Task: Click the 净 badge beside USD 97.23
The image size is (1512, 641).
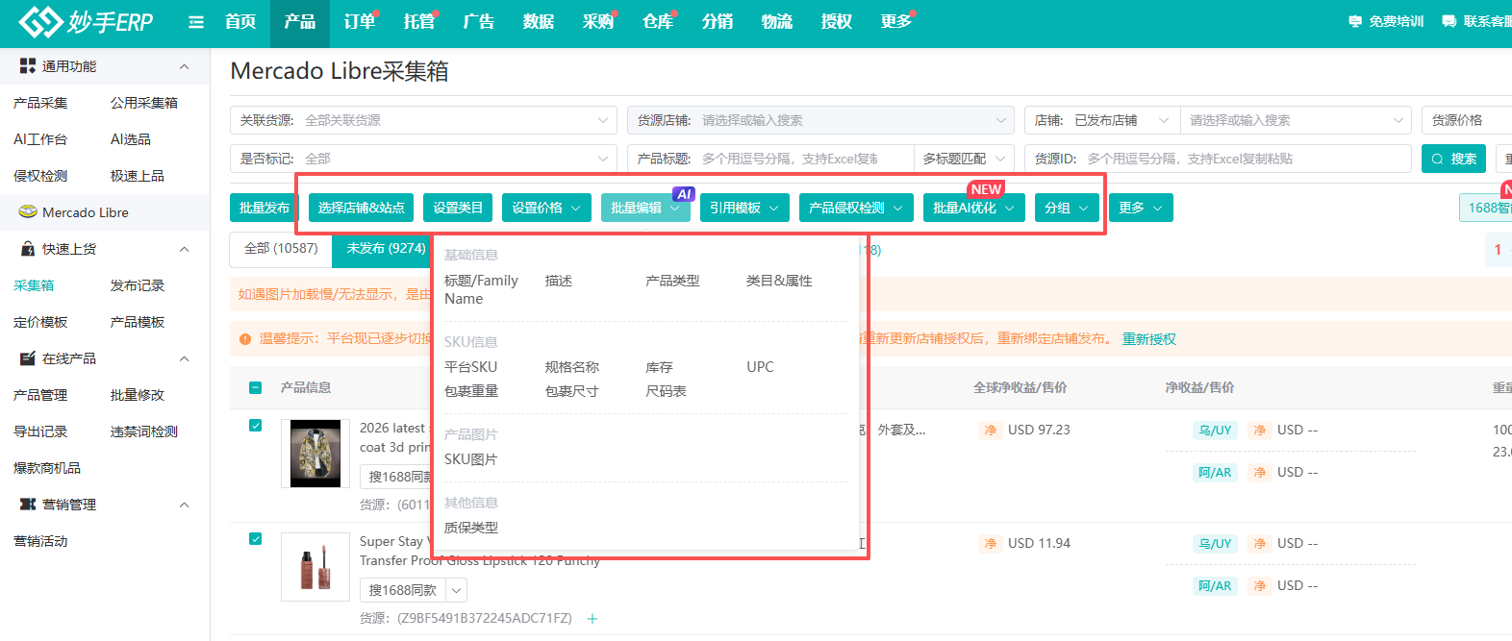Action: coord(990,431)
